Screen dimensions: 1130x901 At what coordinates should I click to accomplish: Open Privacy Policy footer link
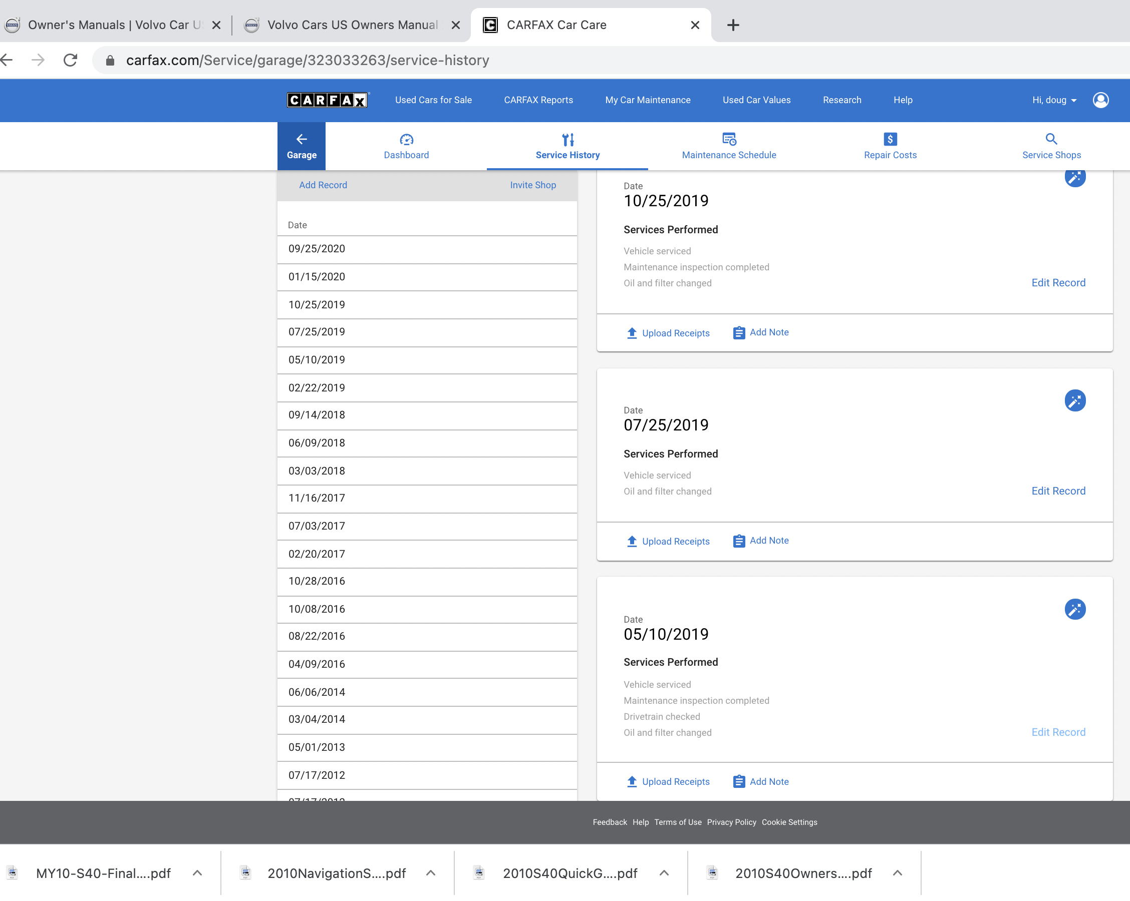pyautogui.click(x=731, y=822)
